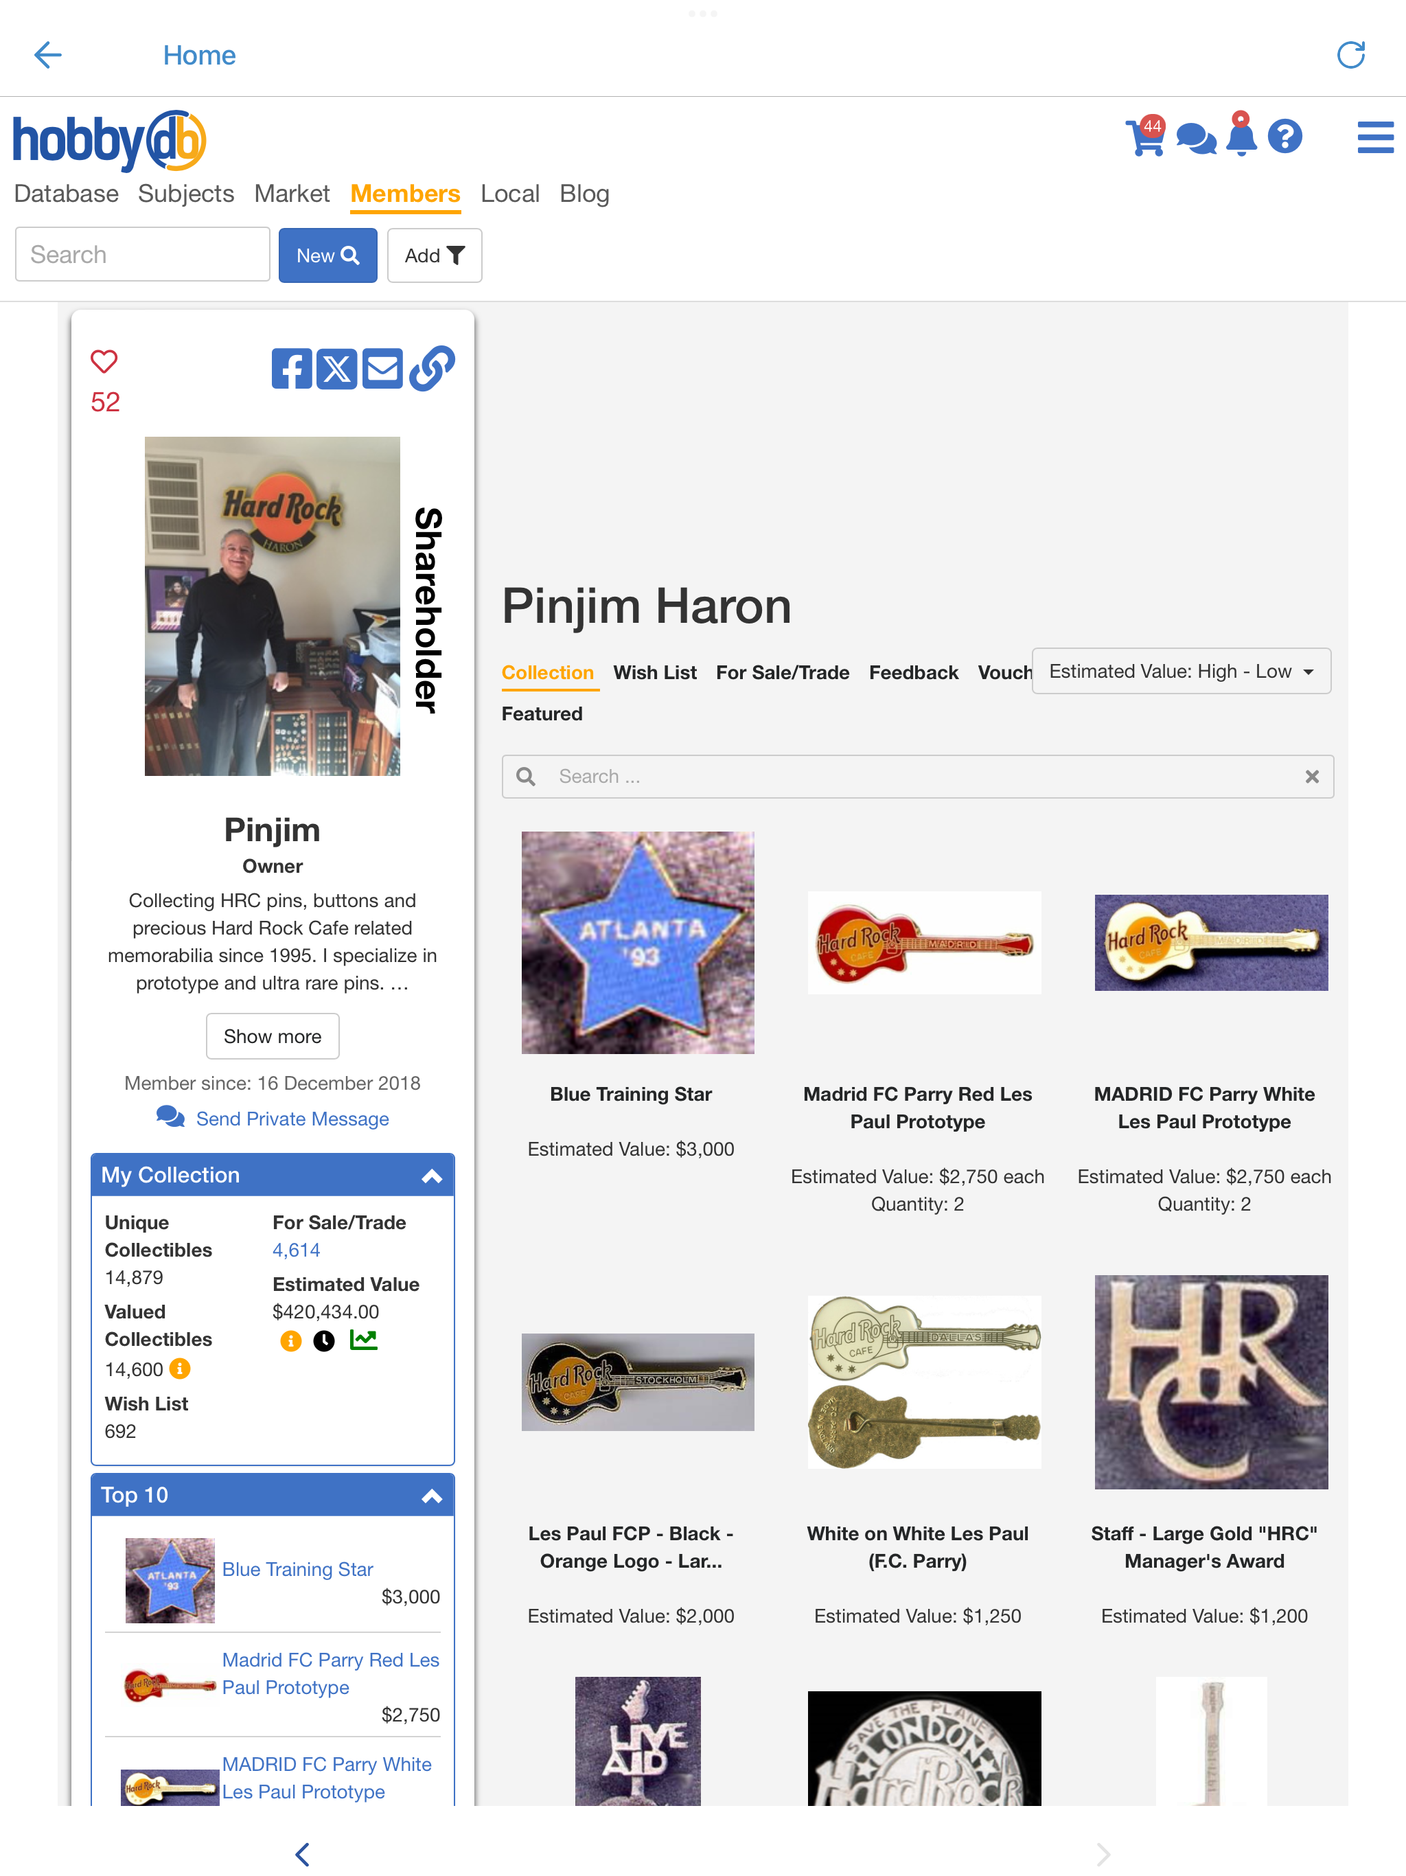
Task: View estimated value chart icon
Action: click(x=363, y=1340)
